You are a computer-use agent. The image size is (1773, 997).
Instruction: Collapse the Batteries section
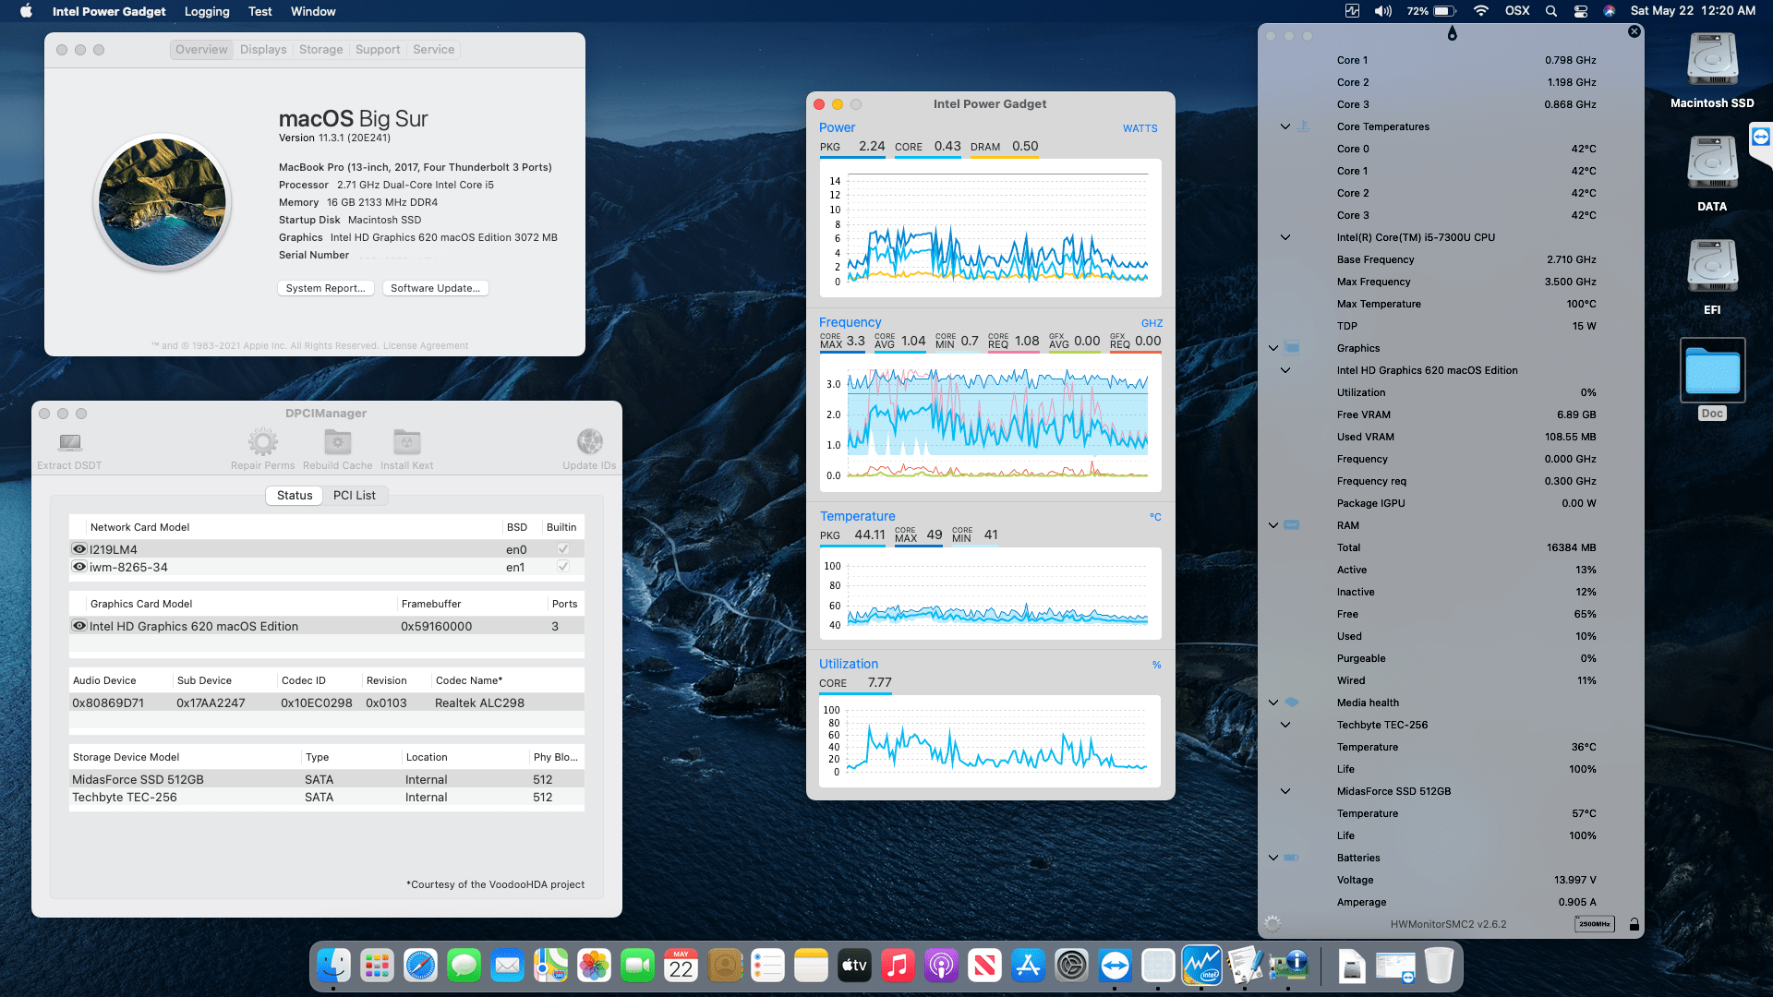[1273, 858]
